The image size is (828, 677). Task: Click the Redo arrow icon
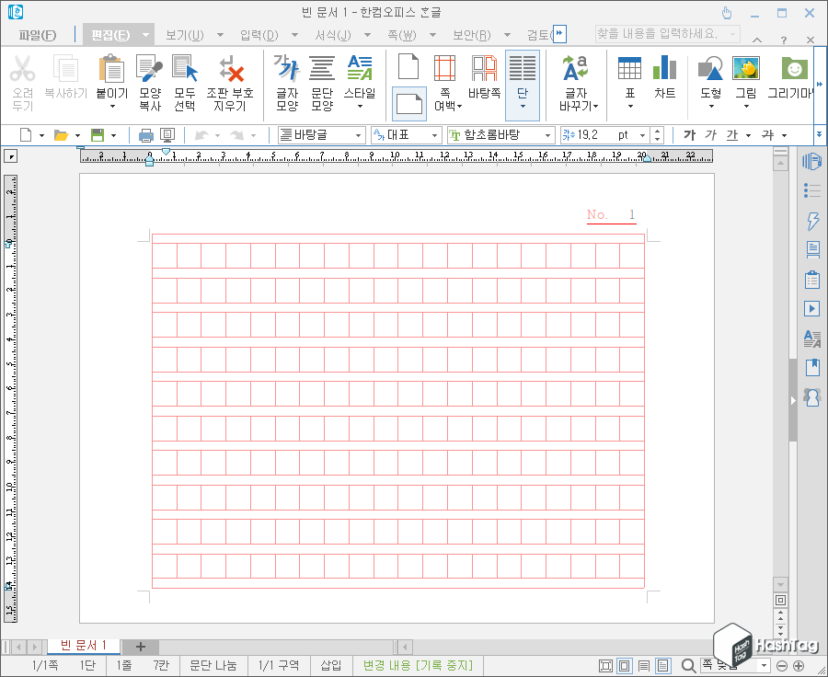237,136
